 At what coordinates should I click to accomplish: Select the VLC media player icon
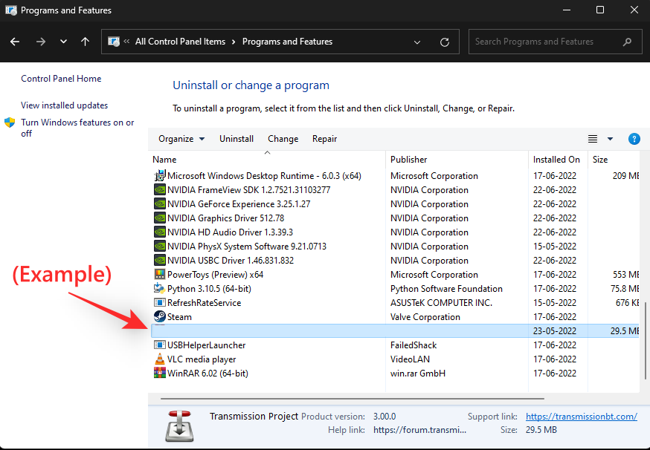click(159, 359)
